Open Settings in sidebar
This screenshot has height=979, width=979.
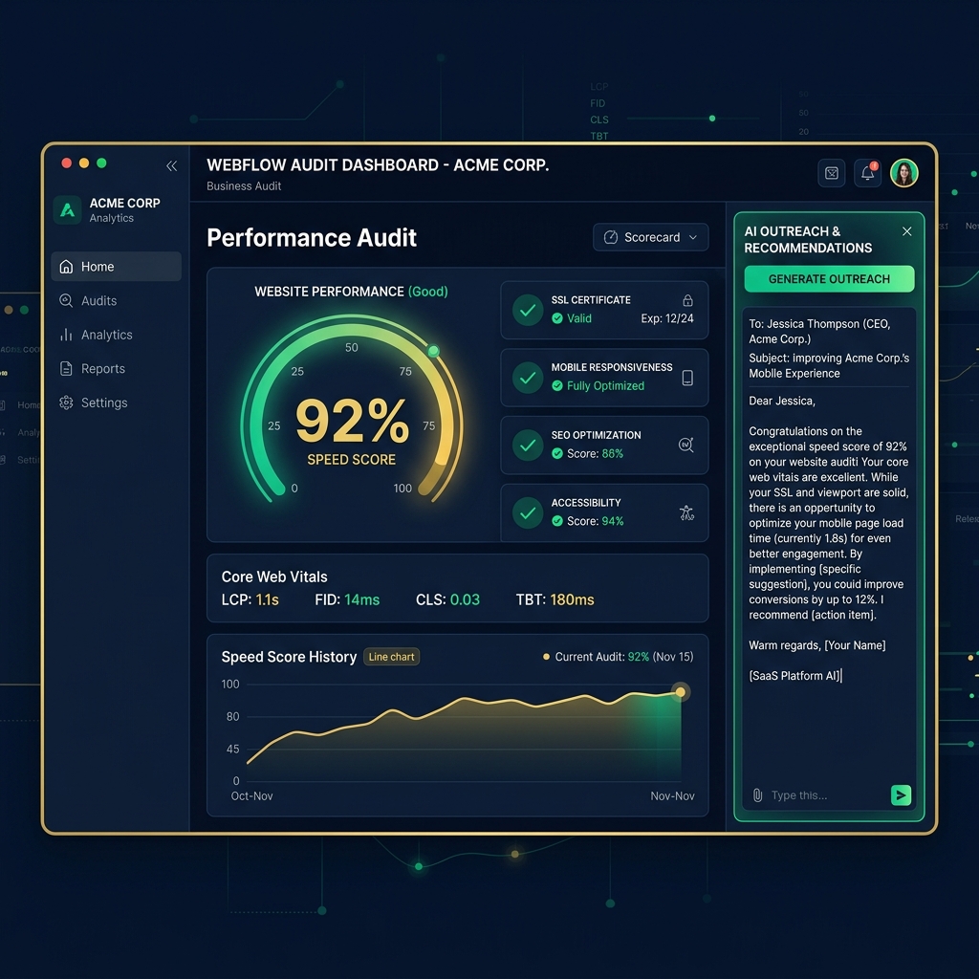116,402
